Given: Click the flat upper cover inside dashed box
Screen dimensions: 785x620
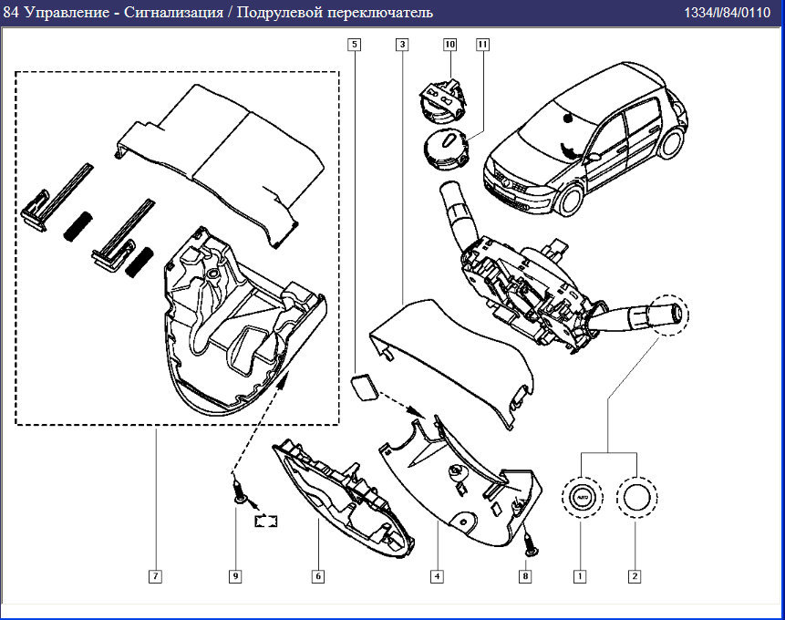Looking at the screenshot, I should (221, 164).
